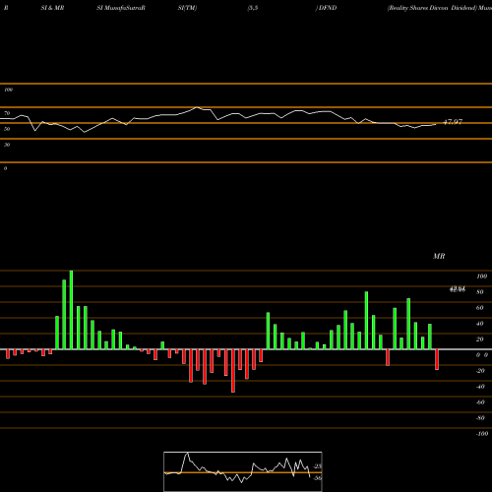Click the '70' label on the RSI axis

(7, 113)
